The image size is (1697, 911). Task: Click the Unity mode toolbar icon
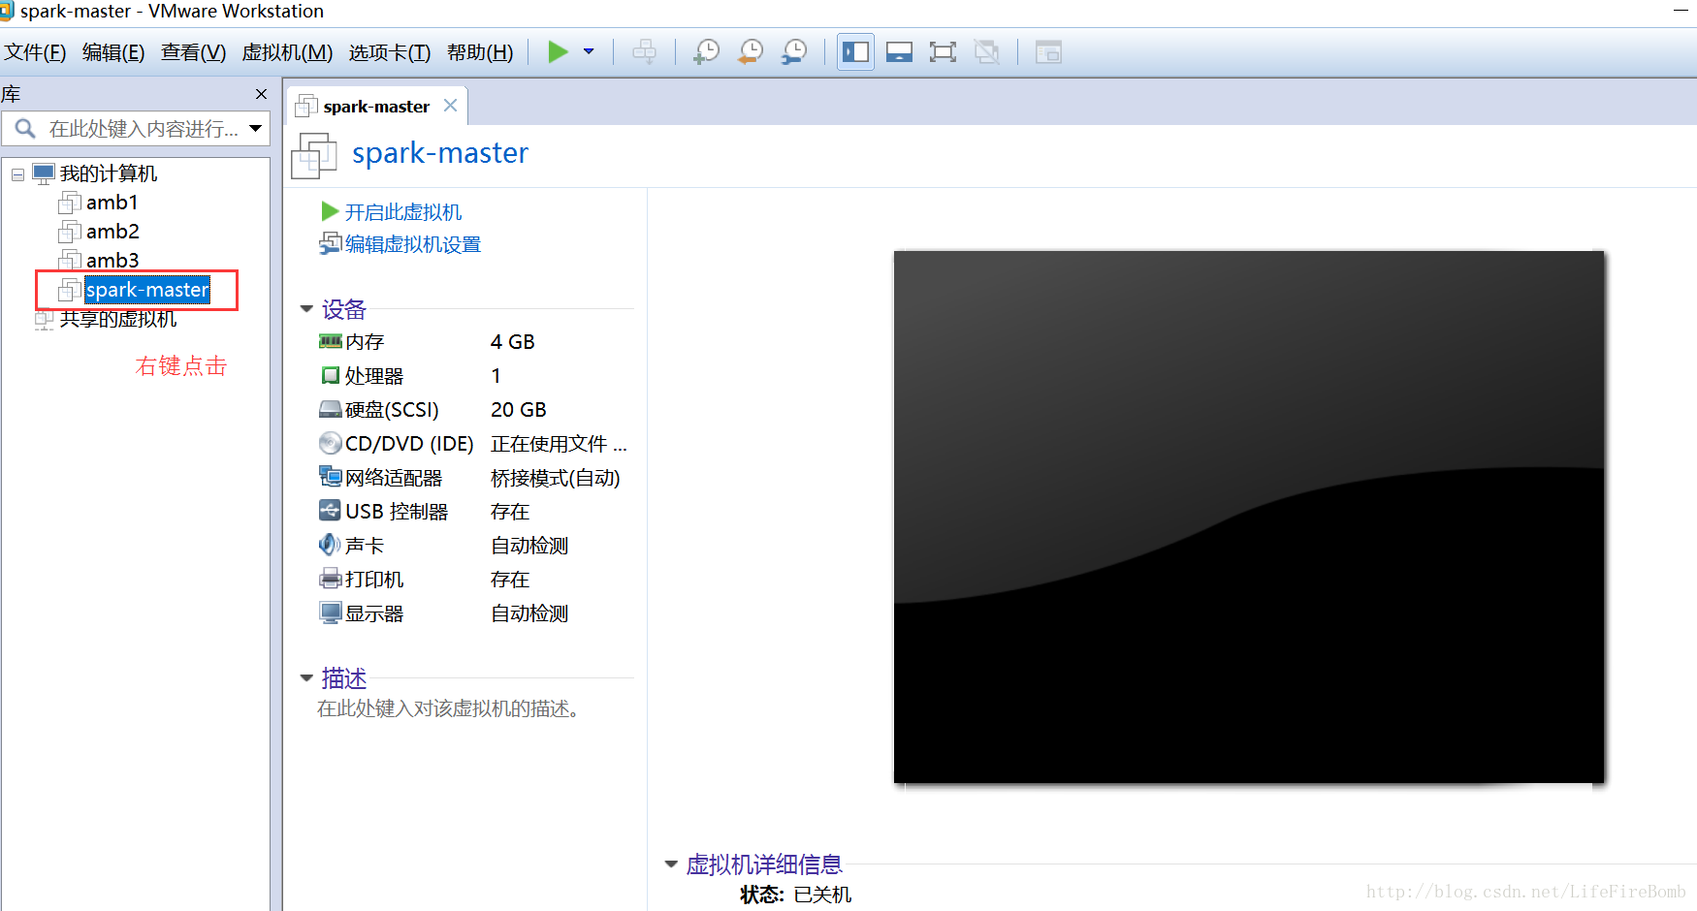(x=986, y=51)
